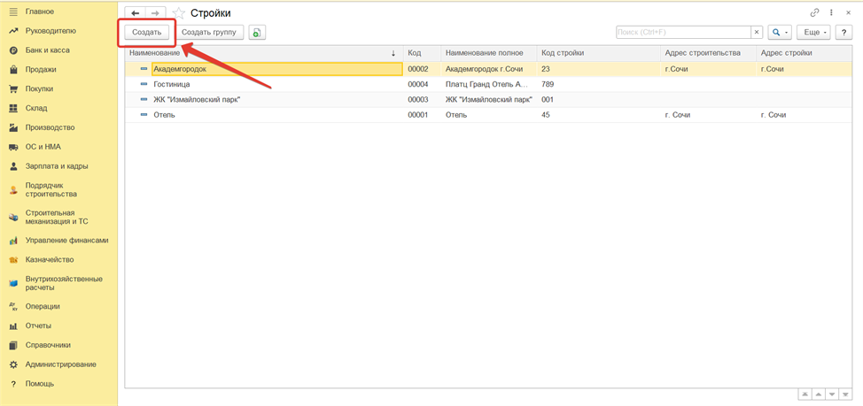The image size is (863, 406).
Task: Click the Создать группу button
Action: click(209, 33)
